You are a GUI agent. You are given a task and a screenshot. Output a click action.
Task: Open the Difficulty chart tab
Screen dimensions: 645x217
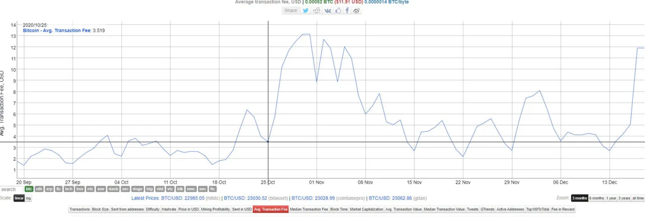point(153,209)
